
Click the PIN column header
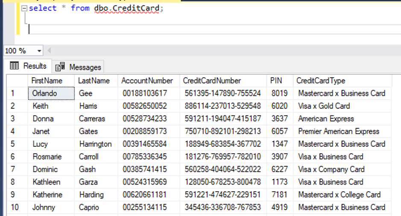[276, 81]
